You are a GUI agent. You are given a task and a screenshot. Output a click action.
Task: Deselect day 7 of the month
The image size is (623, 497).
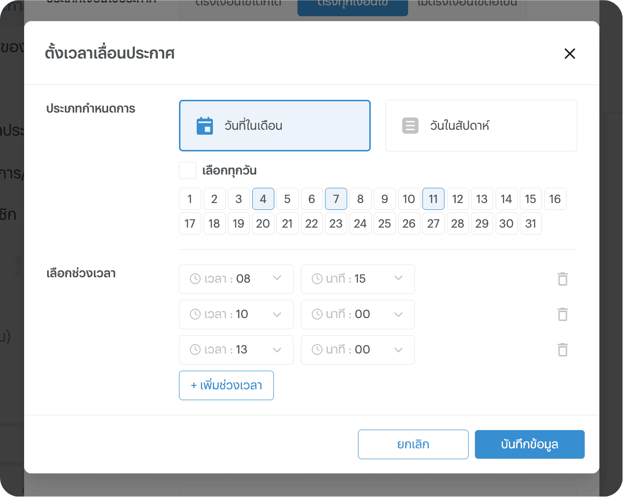click(x=336, y=199)
